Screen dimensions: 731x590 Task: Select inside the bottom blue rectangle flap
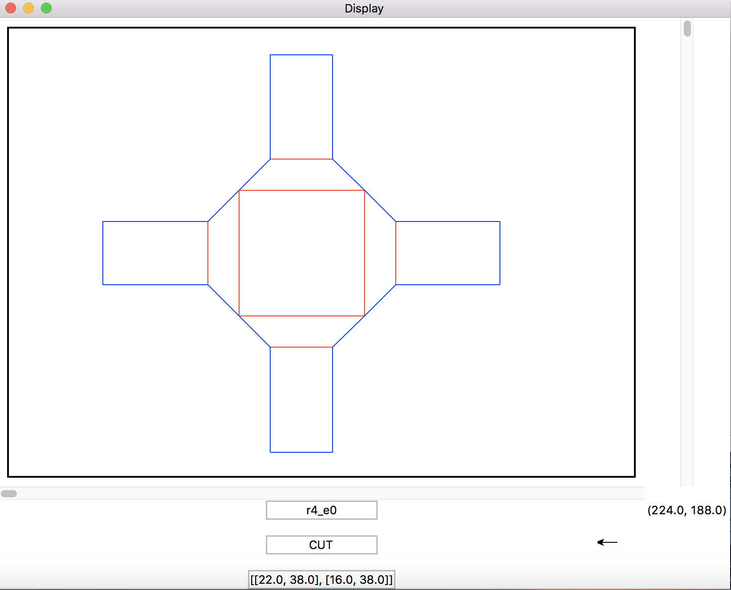coord(301,400)
